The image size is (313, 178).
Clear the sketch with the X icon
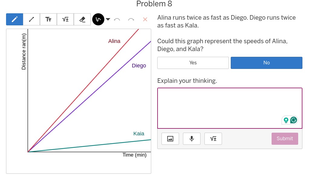pos(145,20)
